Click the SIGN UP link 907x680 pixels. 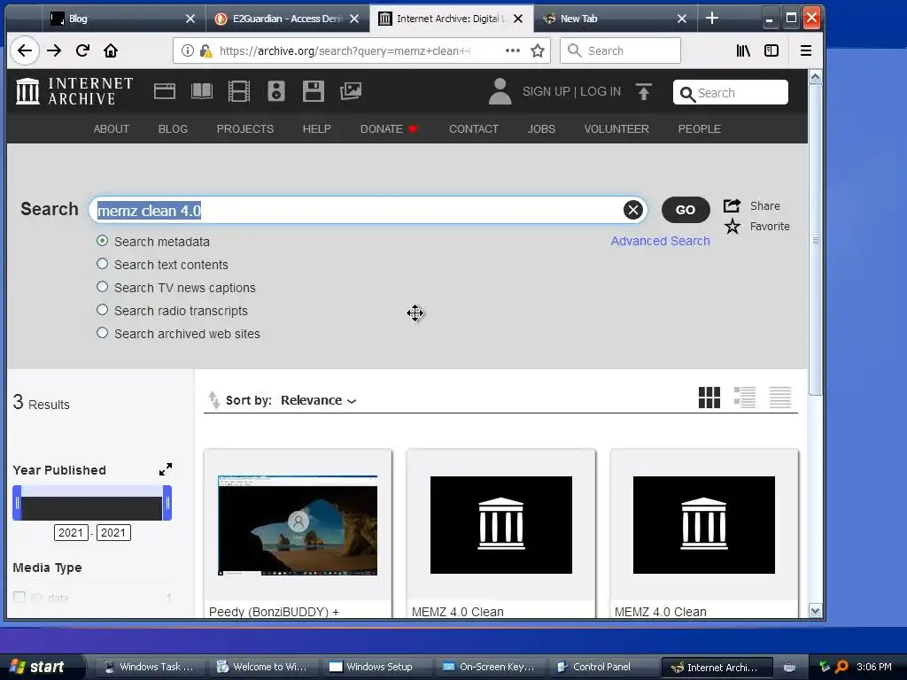546,91
